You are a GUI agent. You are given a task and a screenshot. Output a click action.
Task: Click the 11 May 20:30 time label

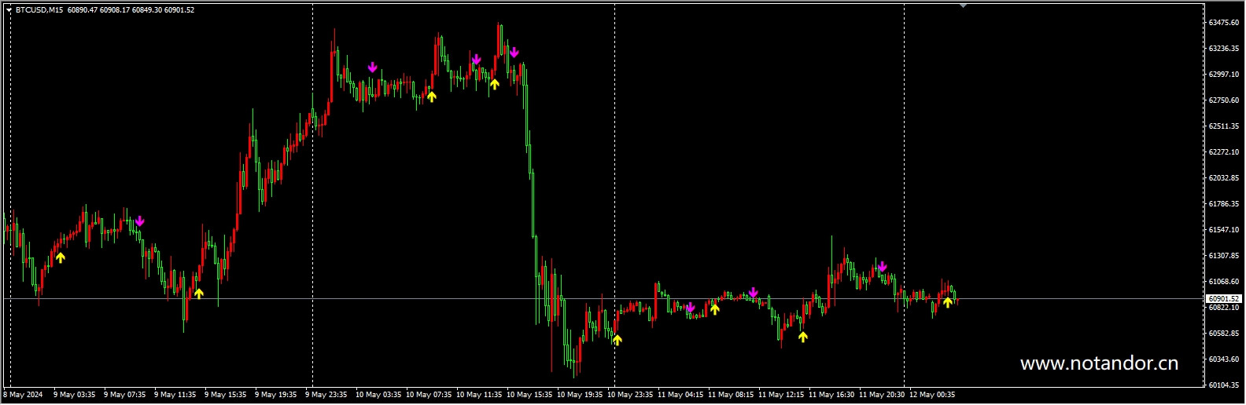tap(882, 395)
